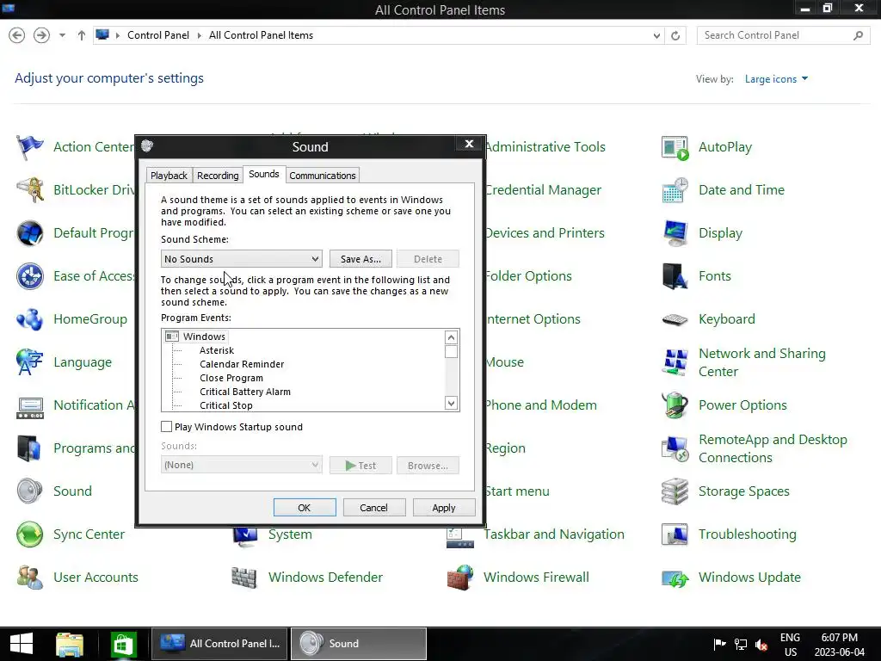Click Control Panel breadcrumb in address bar
Viewport: 881px width, 661px height.
click(x=158, y=35)
